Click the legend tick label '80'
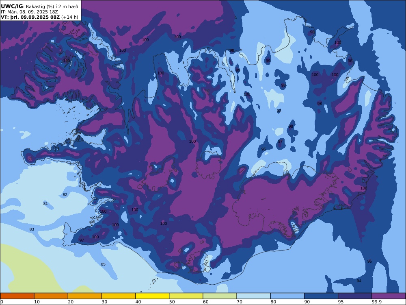 point(273,302)
